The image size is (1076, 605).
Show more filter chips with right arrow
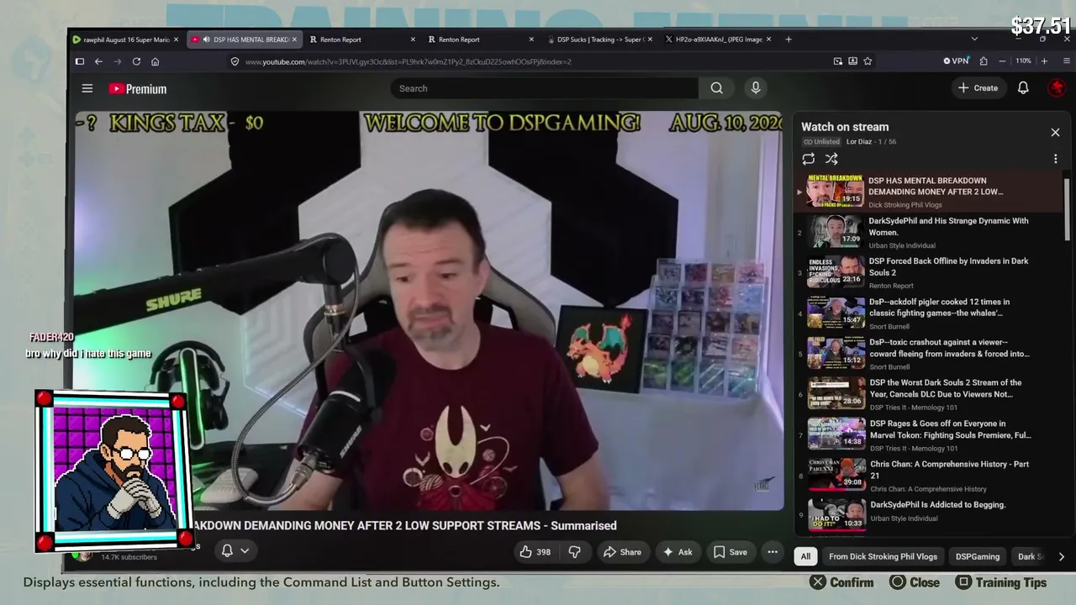click(1061, 556)
